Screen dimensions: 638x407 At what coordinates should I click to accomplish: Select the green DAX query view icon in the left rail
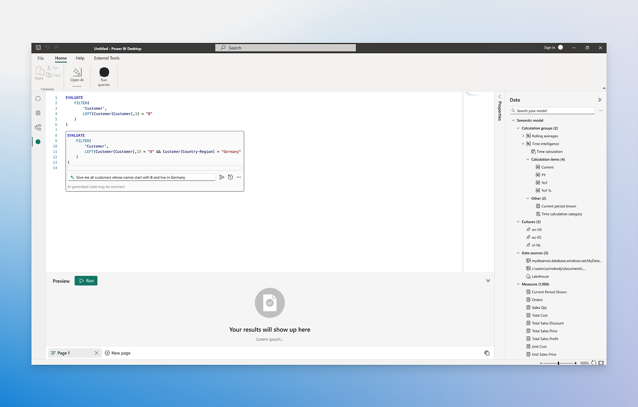(x=38, y=142)
